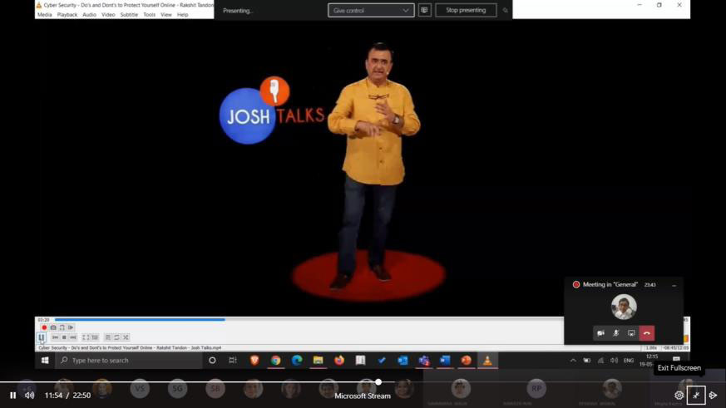Click VLC frame by frame button

tap(71, 327)
